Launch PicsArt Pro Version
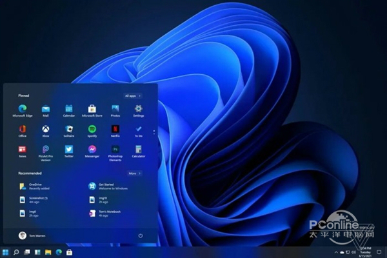Image resolution: width=387 pixels, height=258 pixels. coord(46,153)
